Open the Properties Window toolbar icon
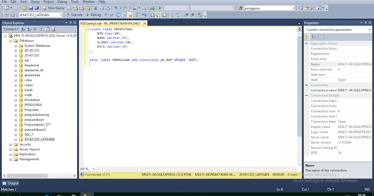Screen dimensions: 374x196 click(x=306, y=8)
